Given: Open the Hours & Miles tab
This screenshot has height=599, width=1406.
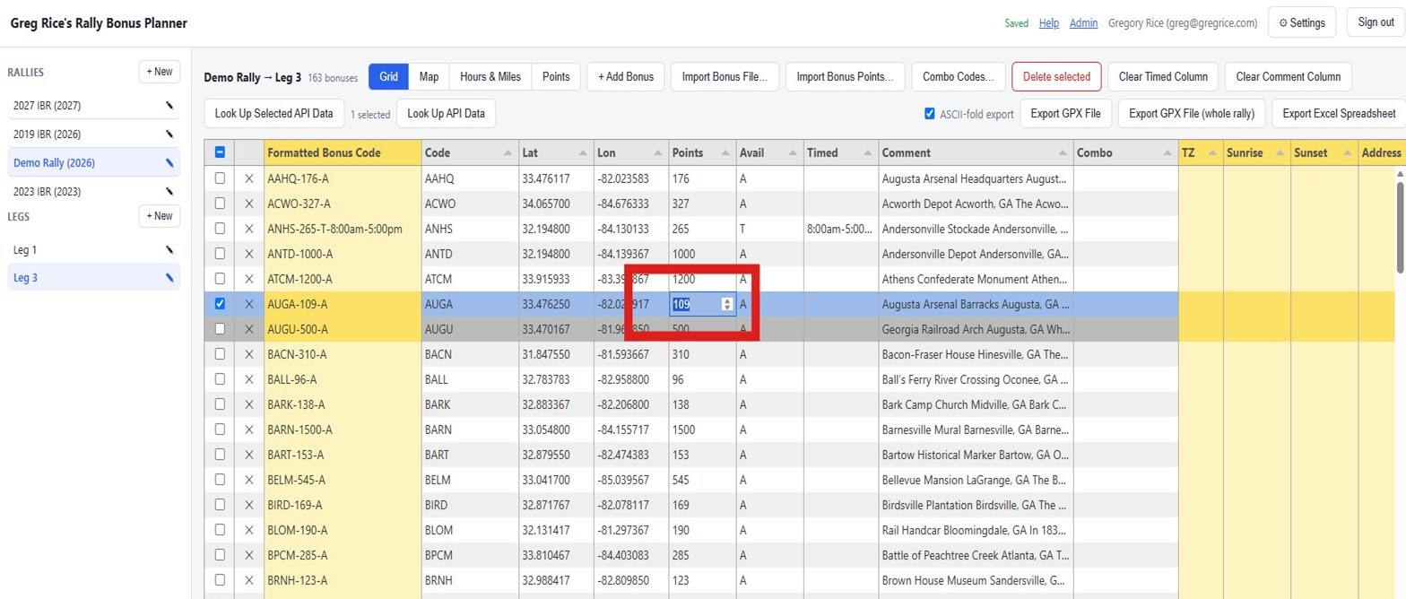Looking at the screenshot, I should pyautogui.click(x=490, y=77).
